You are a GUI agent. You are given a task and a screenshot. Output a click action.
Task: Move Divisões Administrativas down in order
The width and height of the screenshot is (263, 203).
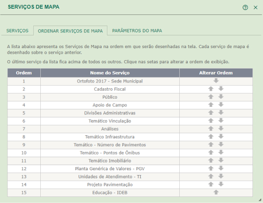[x=221, y=113]
